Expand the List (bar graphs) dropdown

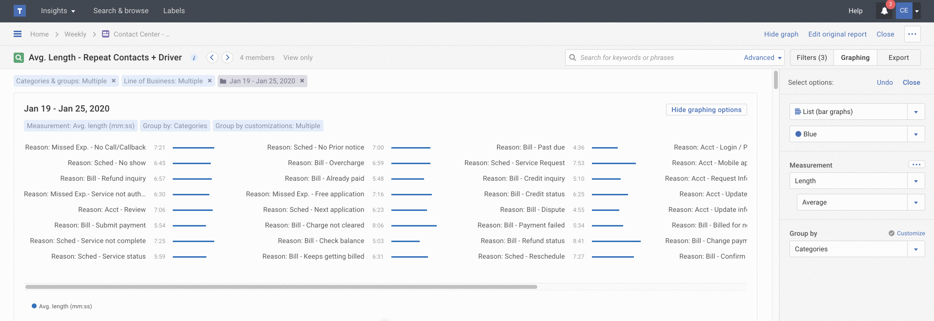pos(915,112)
